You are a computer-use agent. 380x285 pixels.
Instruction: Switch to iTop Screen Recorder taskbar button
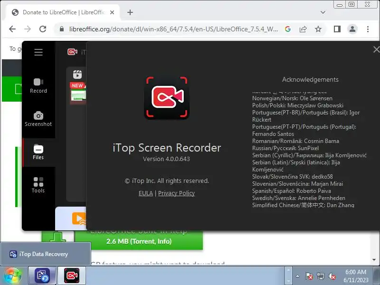[72, 275]
